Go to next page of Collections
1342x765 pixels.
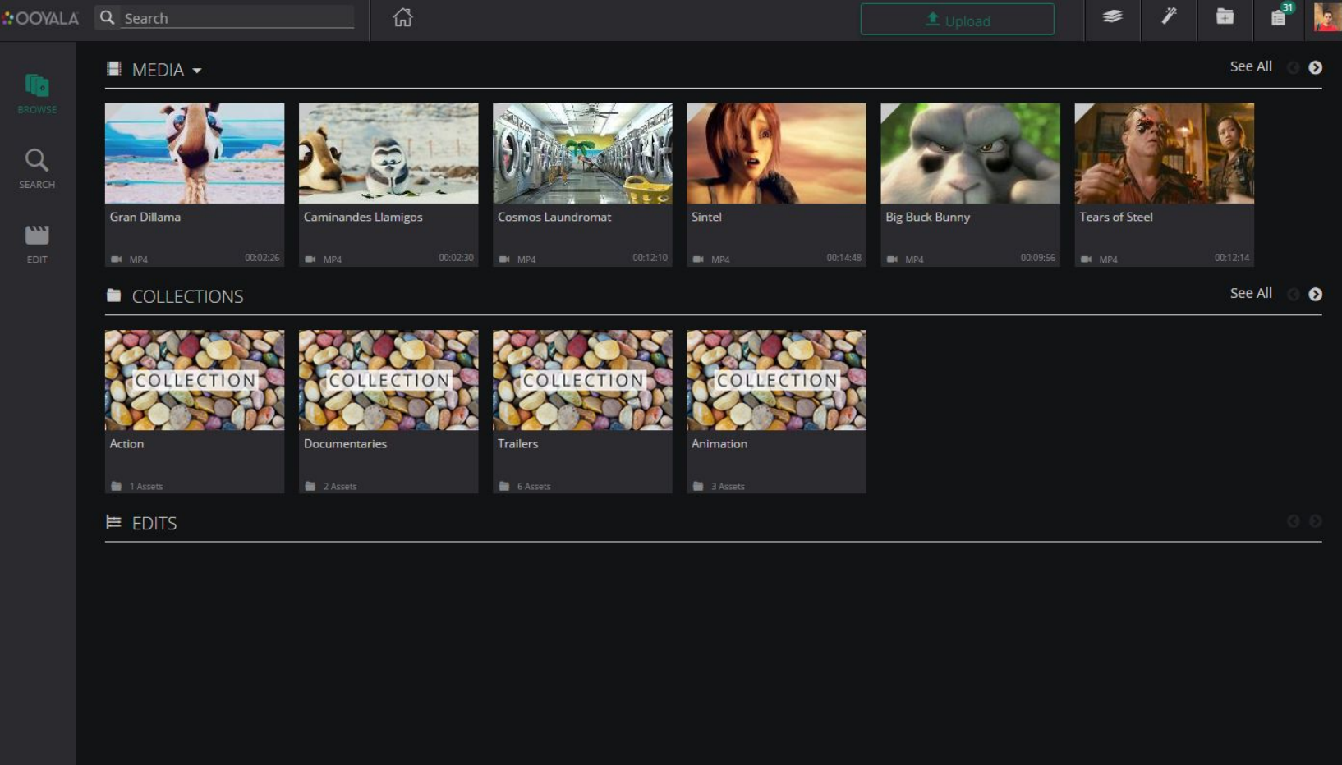tap(1315, 294)
